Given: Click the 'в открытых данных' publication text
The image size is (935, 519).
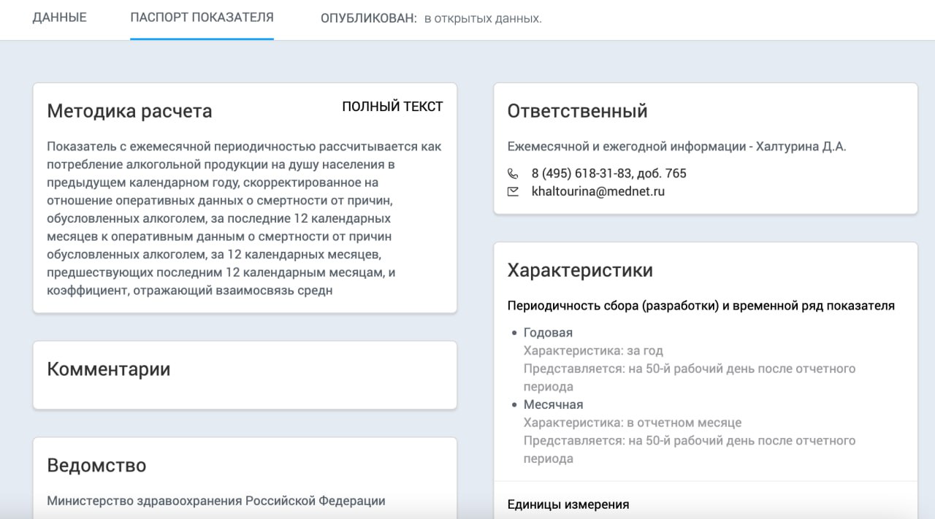Looking at the screenshot, I should [483, 18].
